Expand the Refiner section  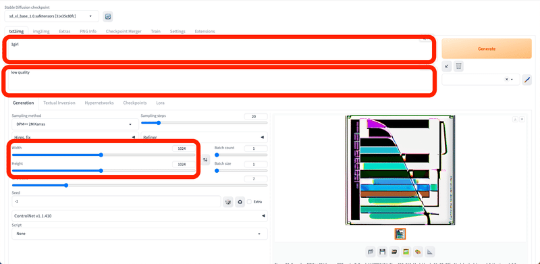tap(205, 137)
